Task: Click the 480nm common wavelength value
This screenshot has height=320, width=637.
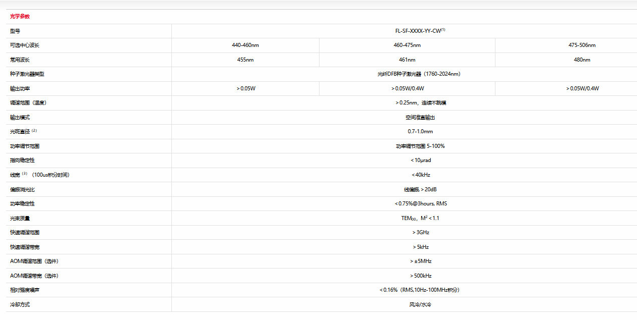Action: (x=582, y=60)
